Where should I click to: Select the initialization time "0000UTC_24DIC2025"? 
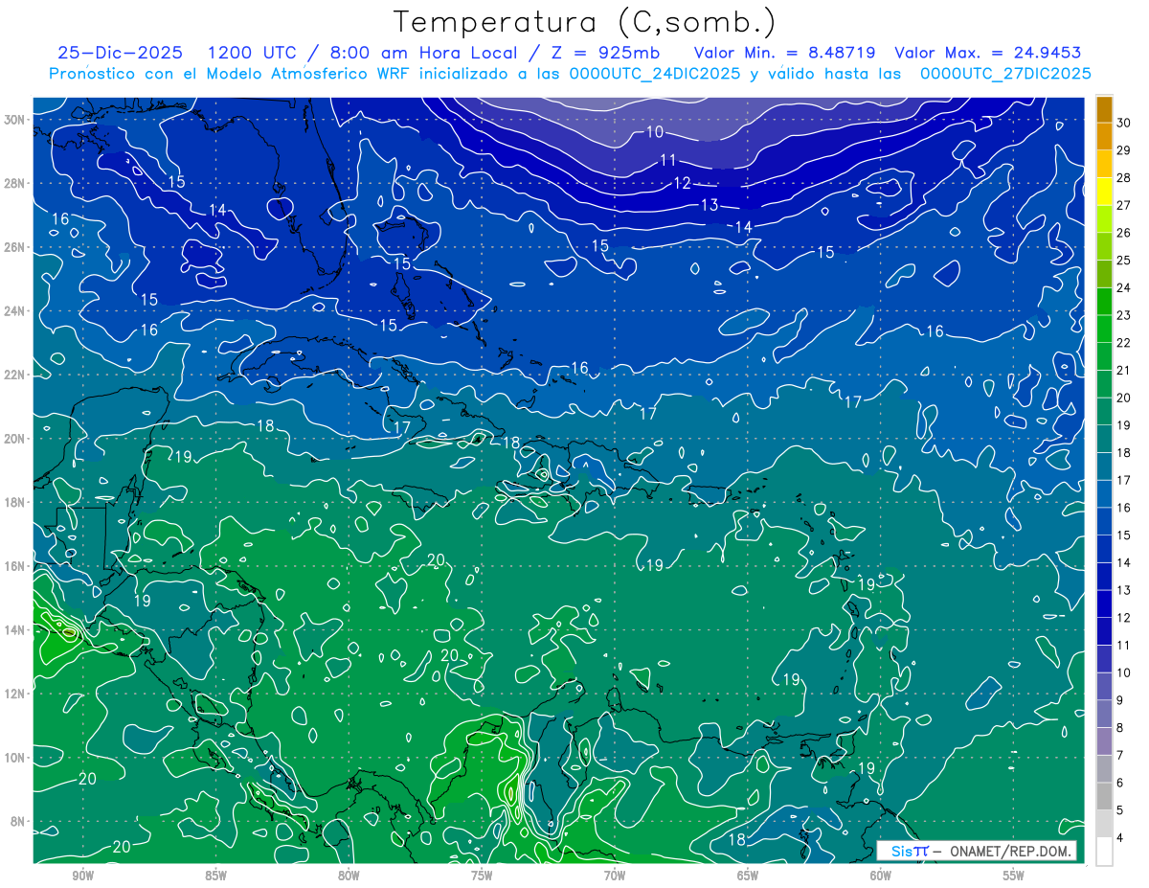655,74
